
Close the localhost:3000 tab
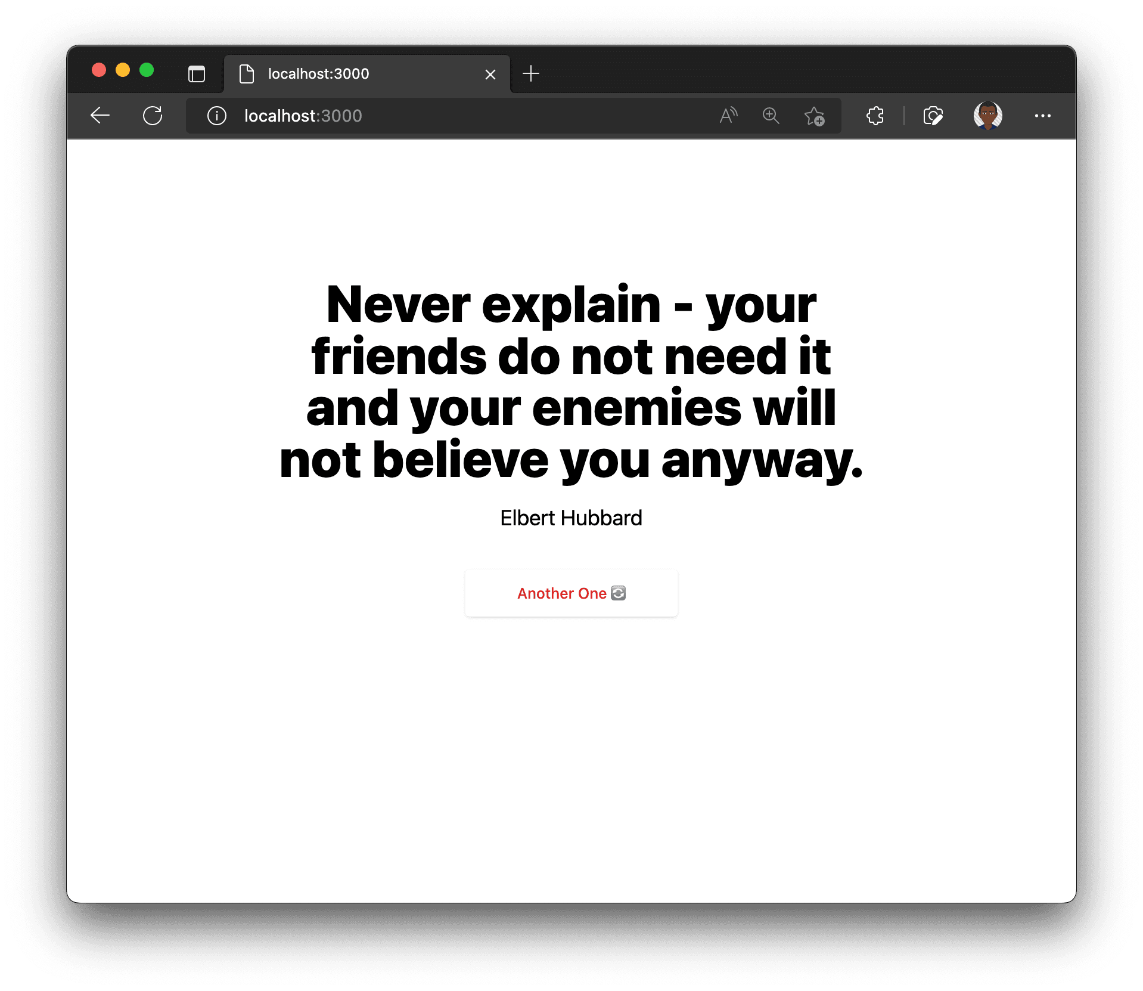coord(490,75)
